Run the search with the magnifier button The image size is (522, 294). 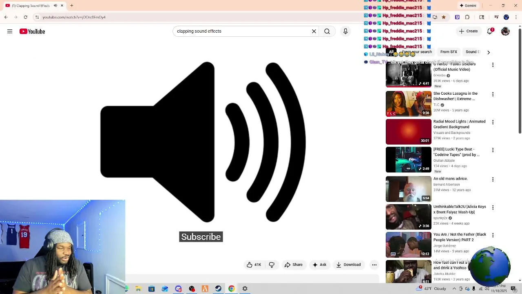(327, 31)
